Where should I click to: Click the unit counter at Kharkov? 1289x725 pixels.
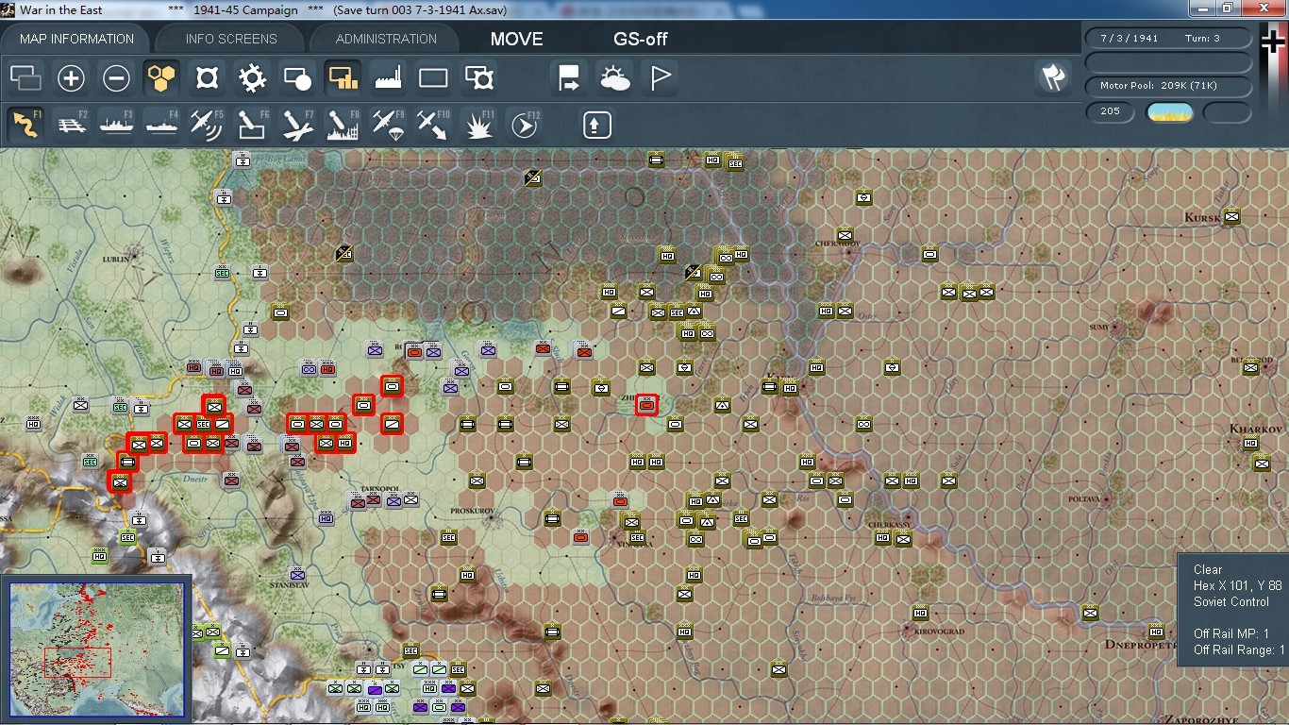(x=1250, y=443)
